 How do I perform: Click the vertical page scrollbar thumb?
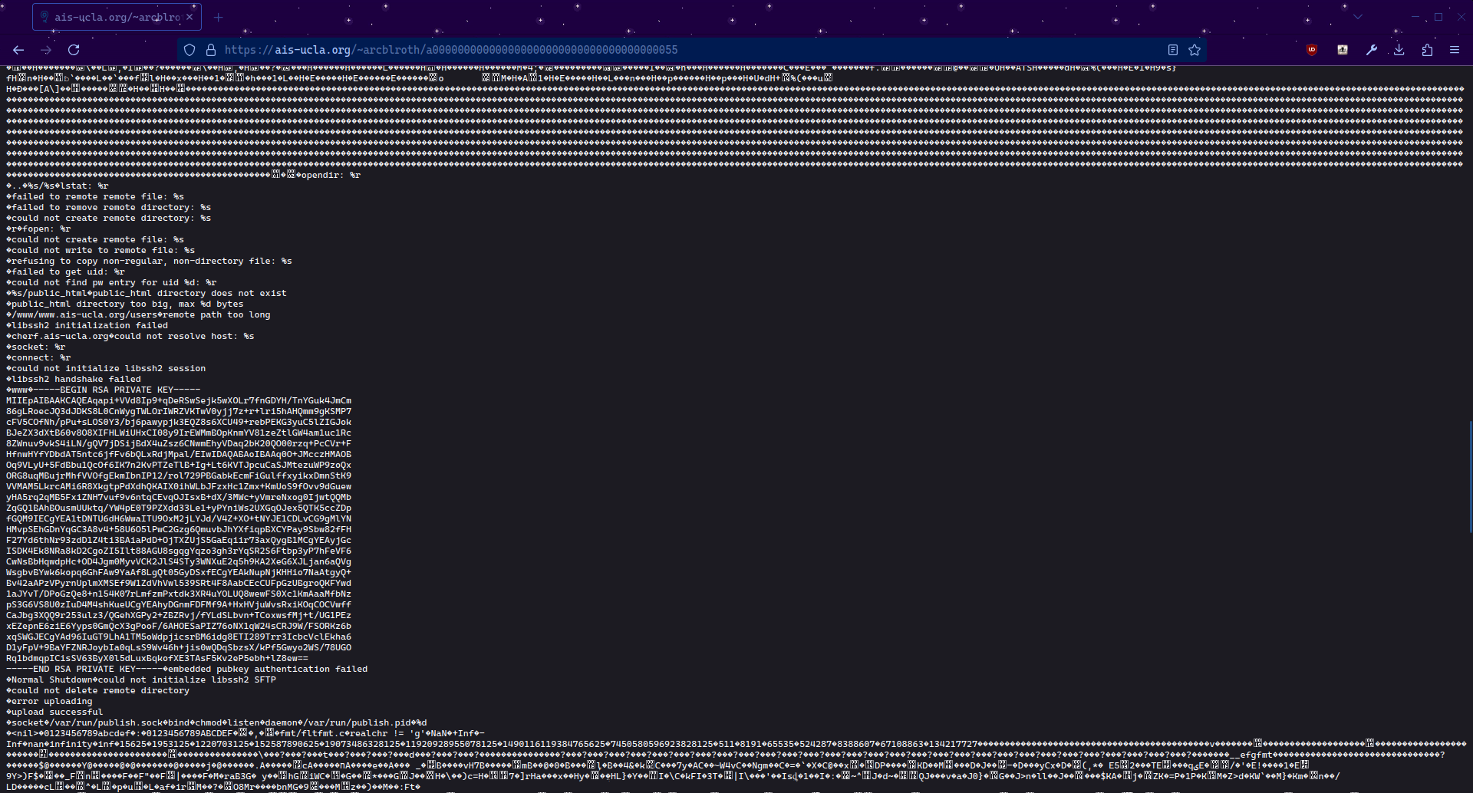1470,475
